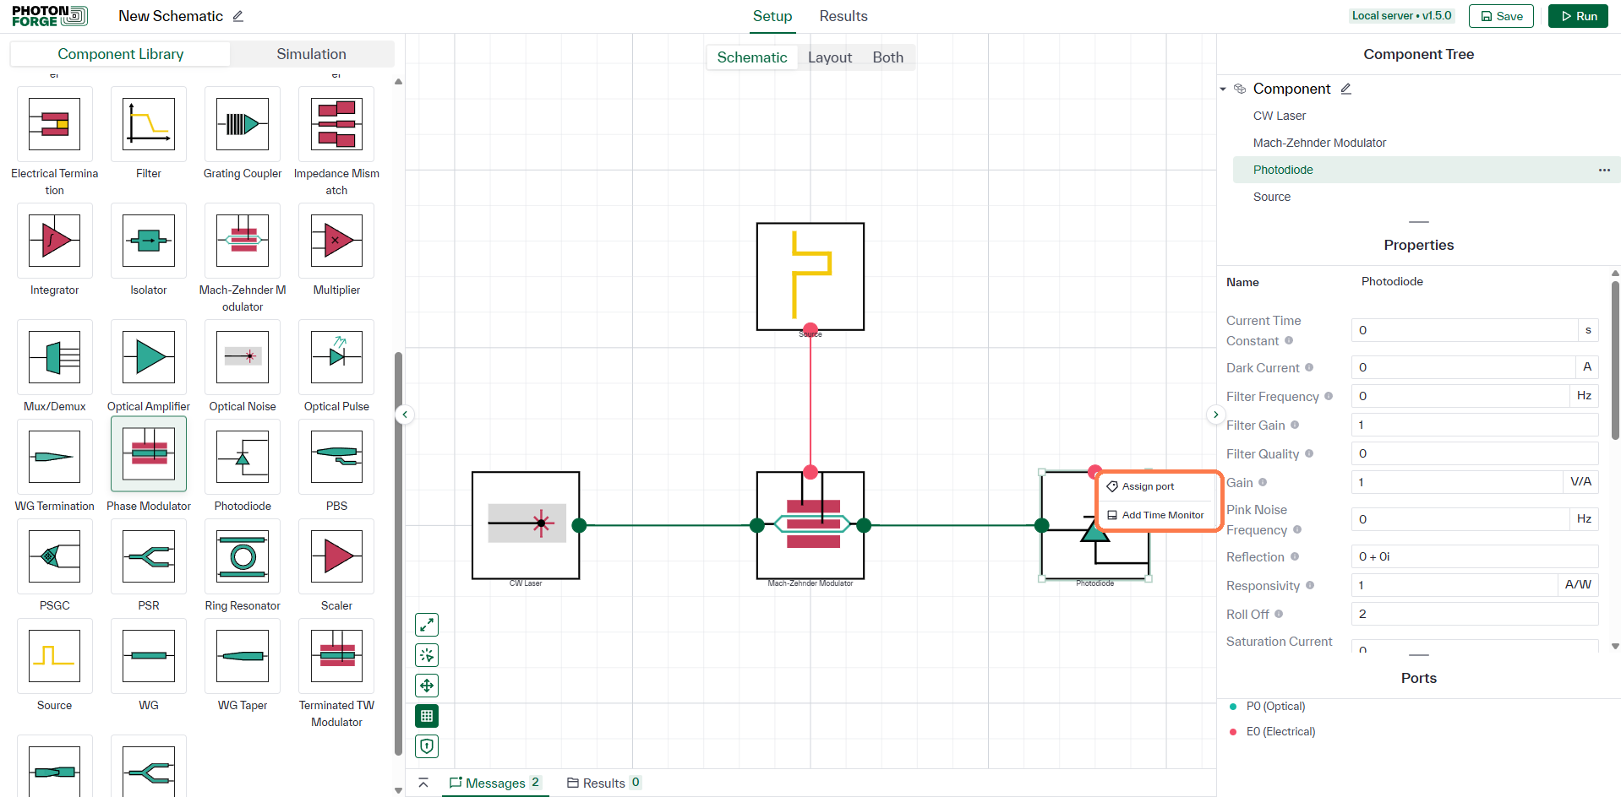
Task: Select the Filter component icon
Action: pyautogui.click(x=149, y=124)
